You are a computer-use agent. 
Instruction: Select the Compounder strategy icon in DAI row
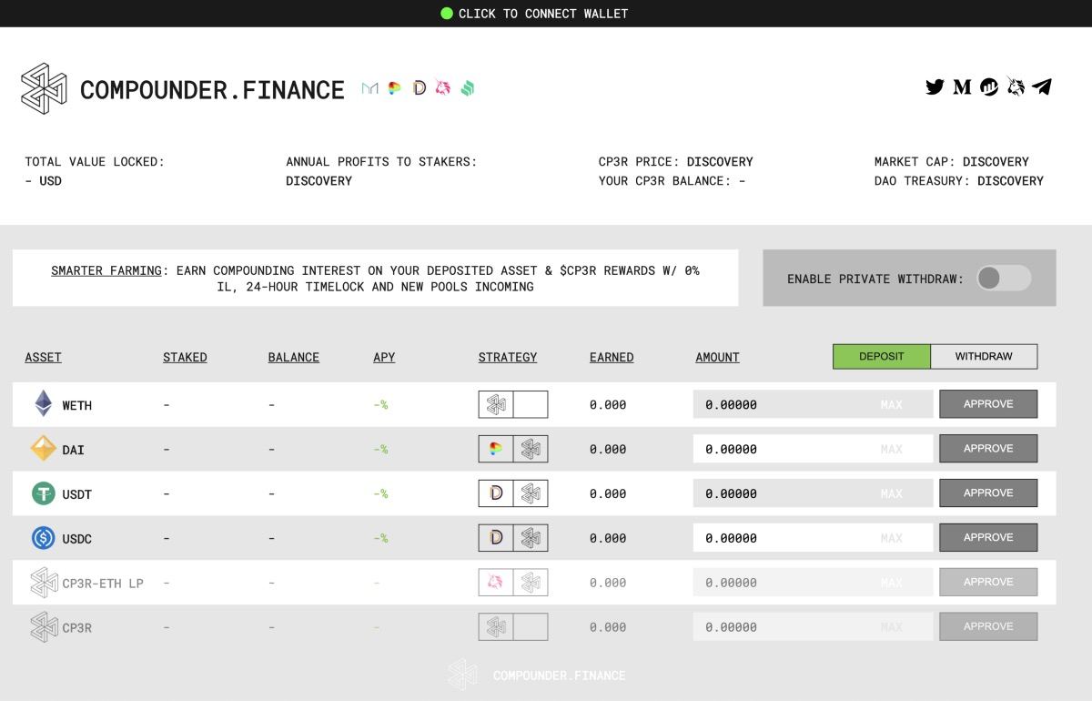[x=531, y=449]
